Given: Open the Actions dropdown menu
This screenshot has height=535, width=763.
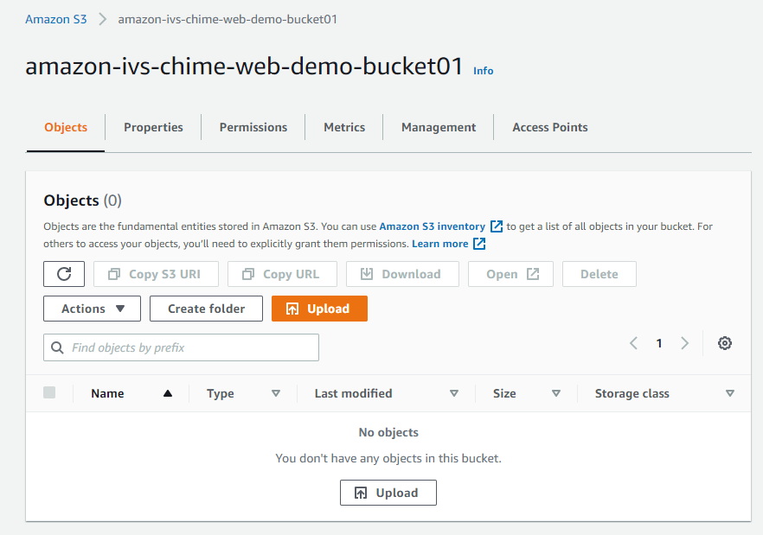Looking at the screenshot, I should coord(92,309).
